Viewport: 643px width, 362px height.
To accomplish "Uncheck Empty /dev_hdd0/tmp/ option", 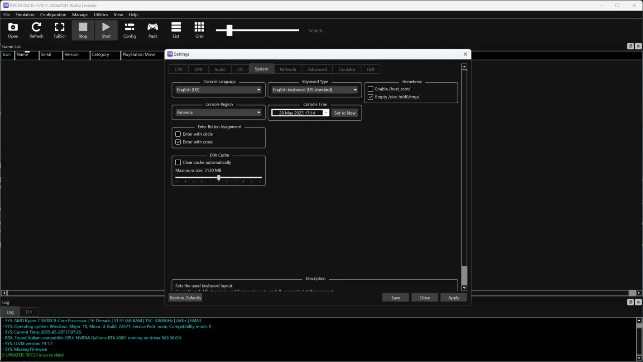I will (x=370, y=96).
